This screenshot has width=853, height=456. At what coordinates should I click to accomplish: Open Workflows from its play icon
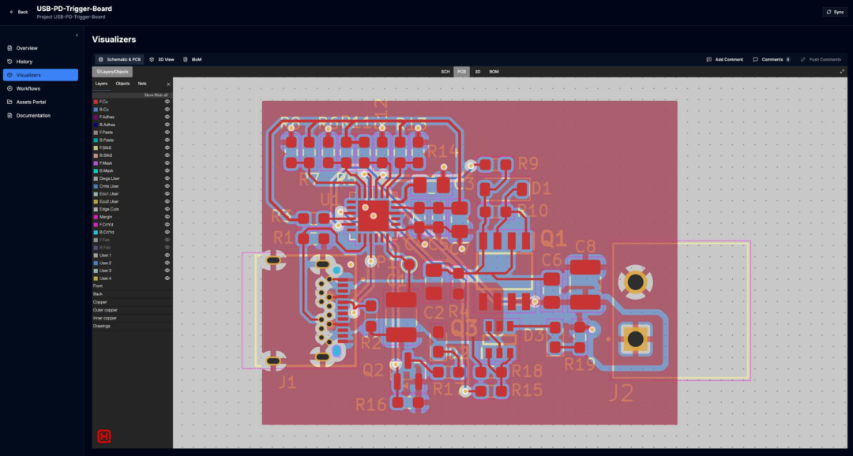point(9,88)
